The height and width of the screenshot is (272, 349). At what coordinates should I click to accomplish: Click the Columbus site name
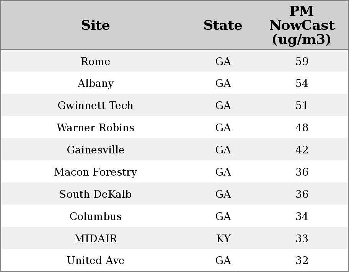95,217
